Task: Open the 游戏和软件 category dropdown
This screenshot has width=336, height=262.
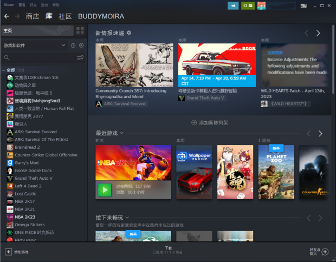Action: click(x=34, y=45)
